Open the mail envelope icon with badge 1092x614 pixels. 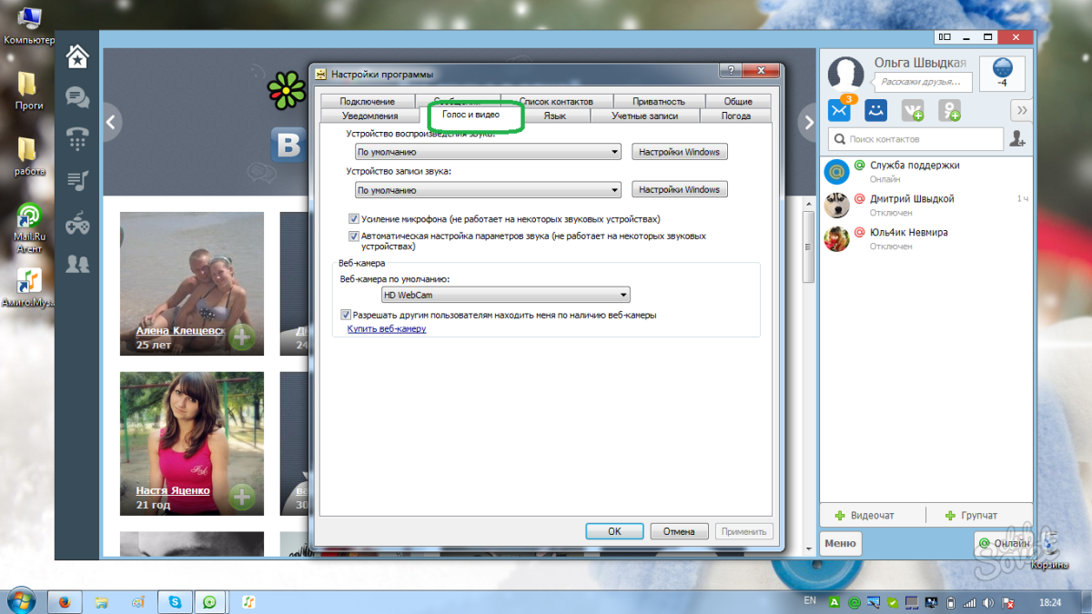point(838,110)
